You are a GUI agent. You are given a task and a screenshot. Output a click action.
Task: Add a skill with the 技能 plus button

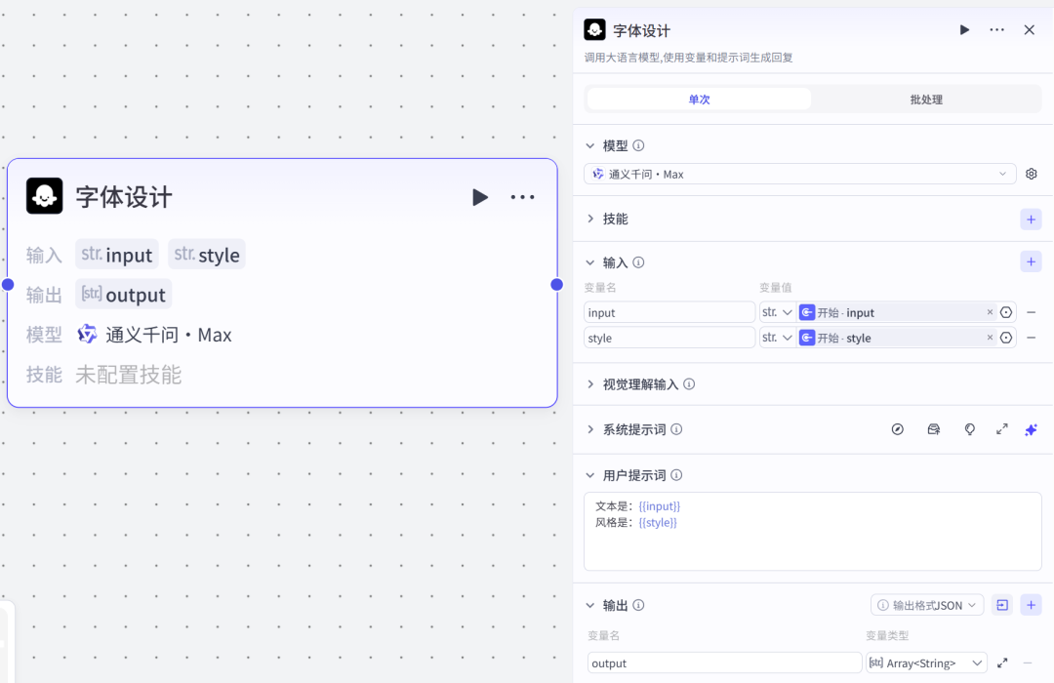[1031, 219]
